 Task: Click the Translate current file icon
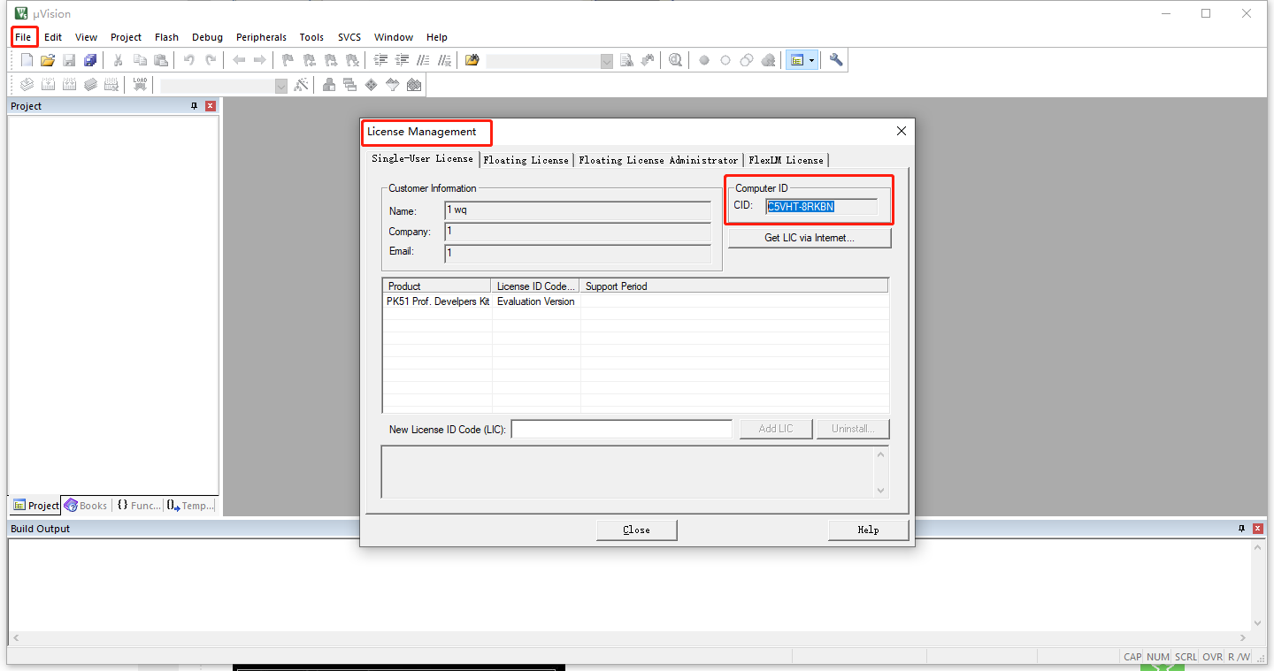(x=27, y=85)
